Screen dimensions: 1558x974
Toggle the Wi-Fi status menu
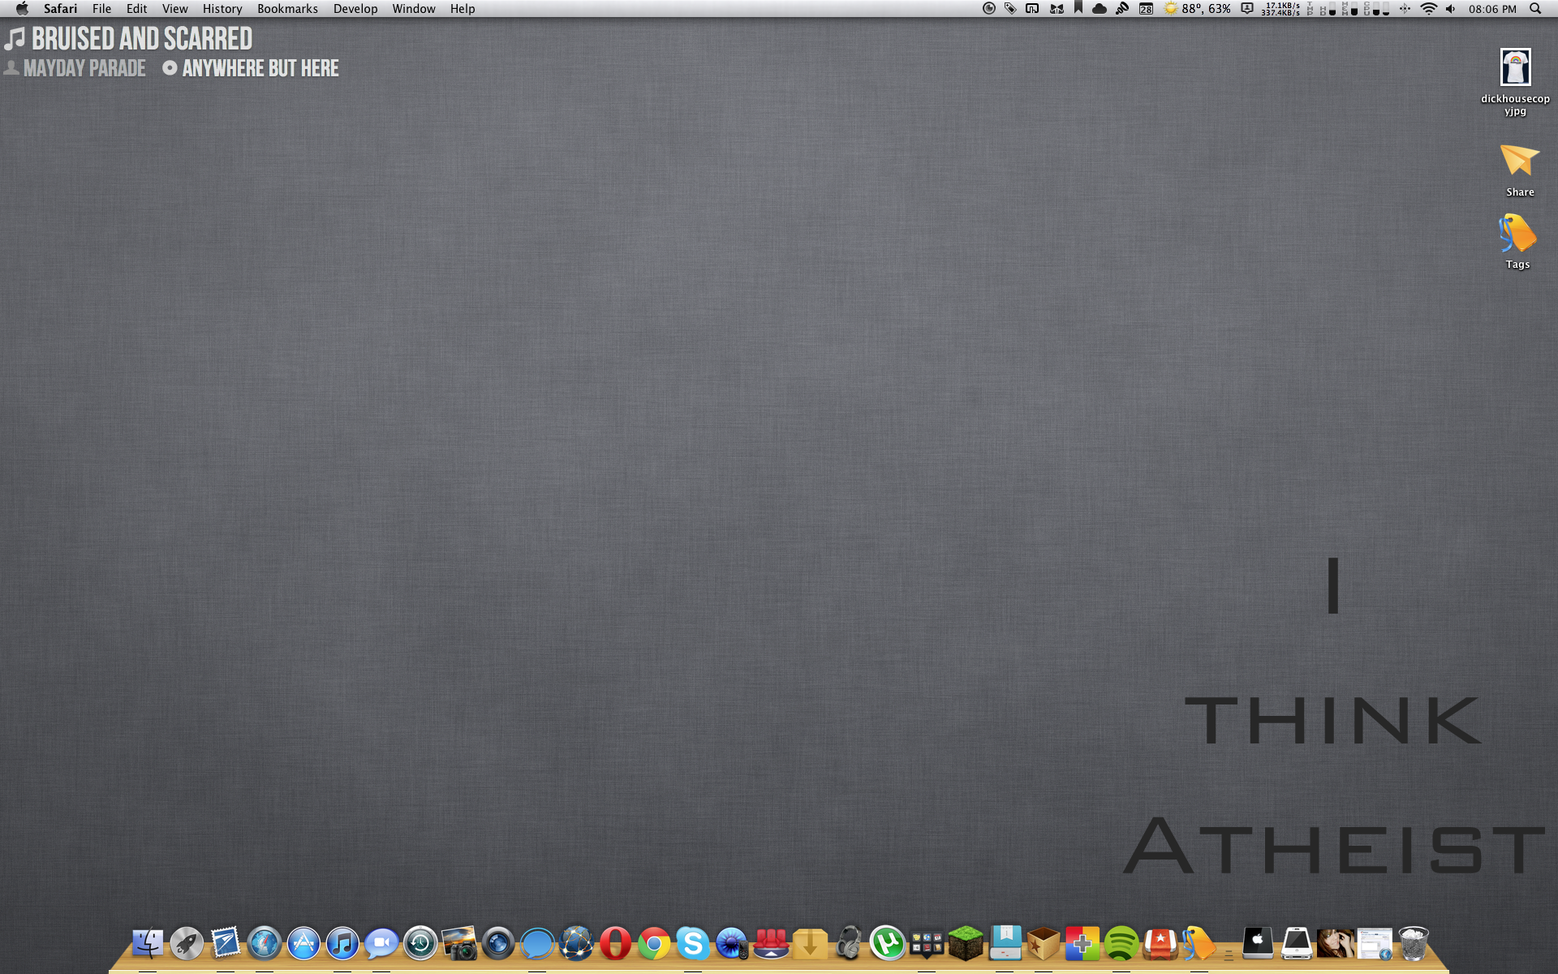tap(1429, 9)
